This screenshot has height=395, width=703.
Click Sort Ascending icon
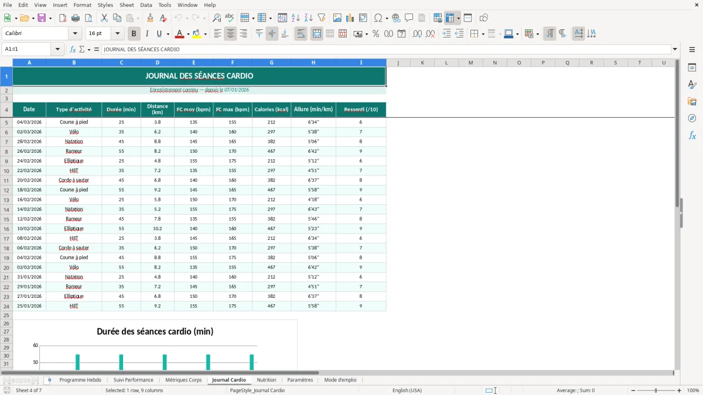pos(296,18)
